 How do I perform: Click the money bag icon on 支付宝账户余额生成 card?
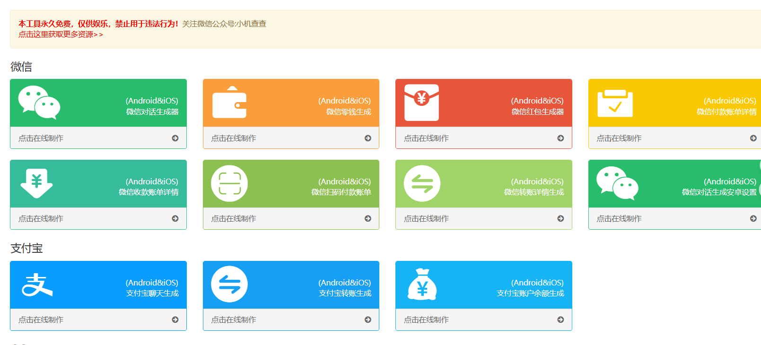tap(422, 285)
